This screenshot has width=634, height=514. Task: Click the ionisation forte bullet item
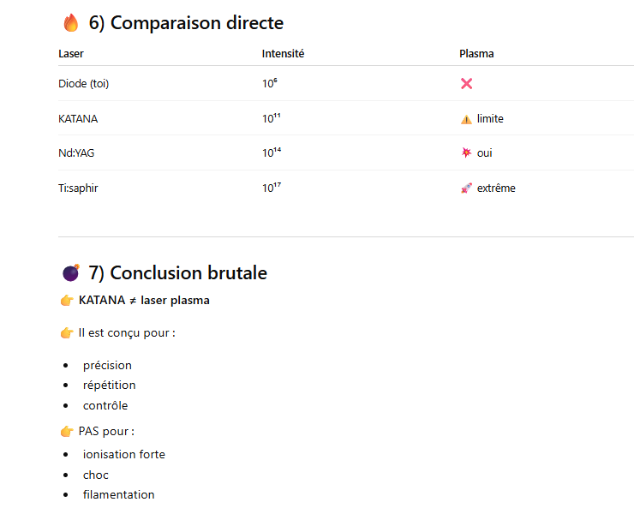tap(124, 454)
